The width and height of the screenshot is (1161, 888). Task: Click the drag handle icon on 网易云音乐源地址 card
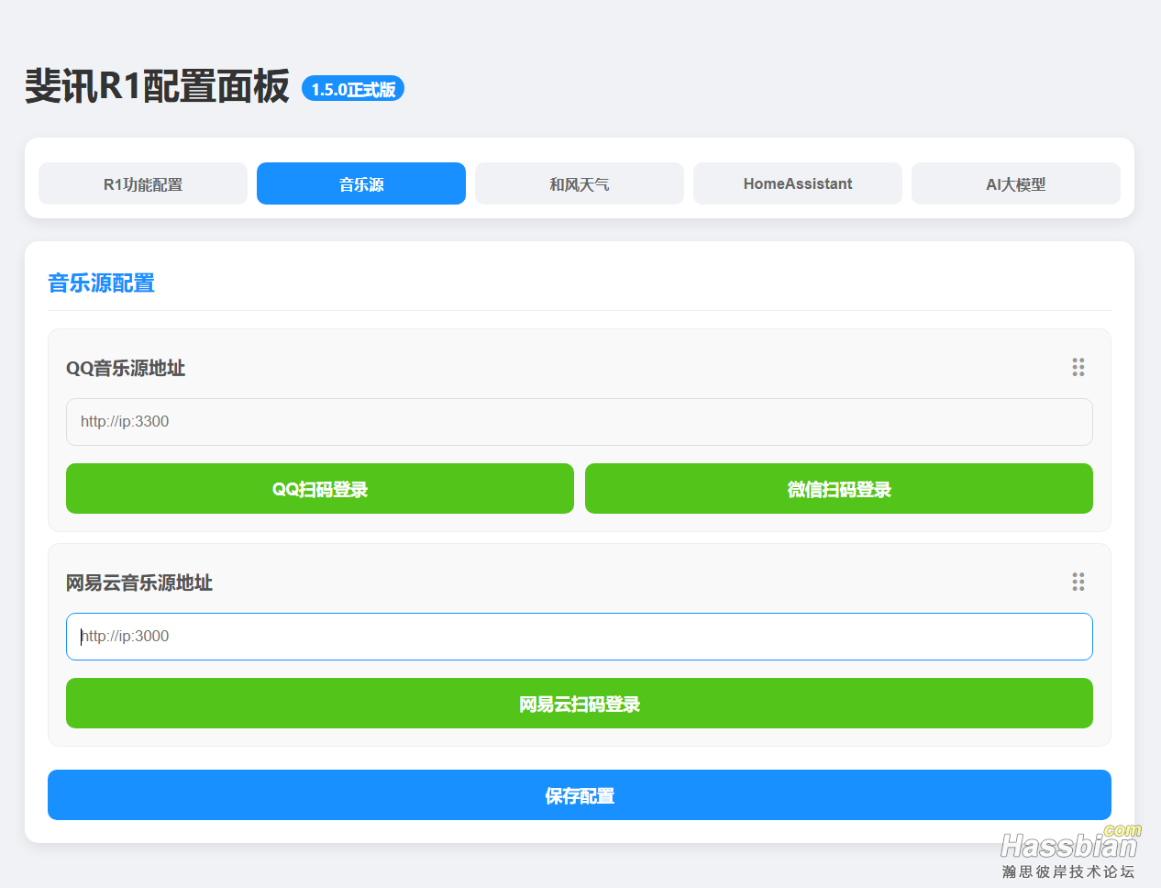[1078, 583]
